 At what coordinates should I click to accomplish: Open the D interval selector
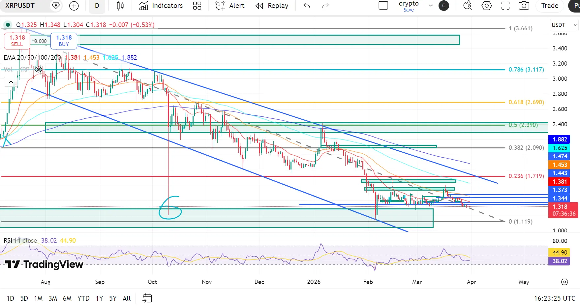(x=97, y=6)
